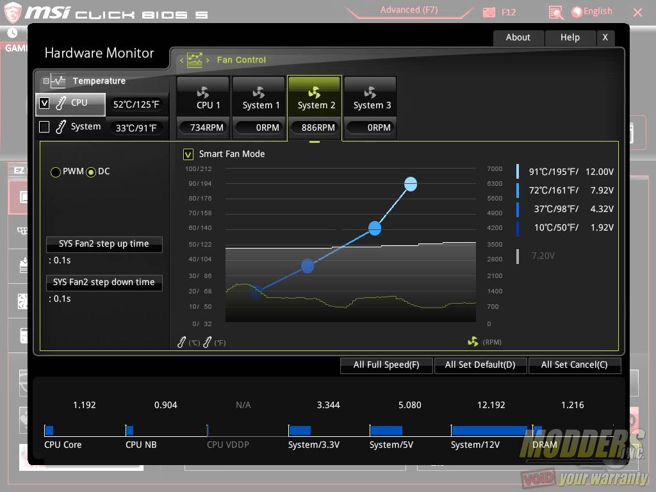Click the color swatch beside 37°C/98°F
Viewport: 656px width, 492px height.
coord(518,209)
